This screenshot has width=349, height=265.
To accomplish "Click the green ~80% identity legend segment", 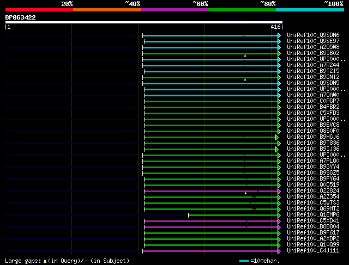I will pos(242,10).
